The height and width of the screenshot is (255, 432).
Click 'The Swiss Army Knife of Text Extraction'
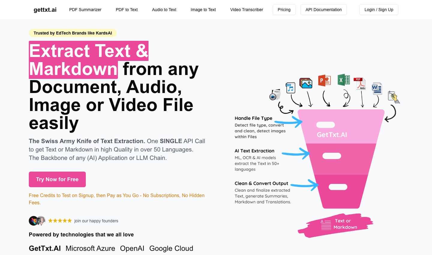(x=87, y=141)
